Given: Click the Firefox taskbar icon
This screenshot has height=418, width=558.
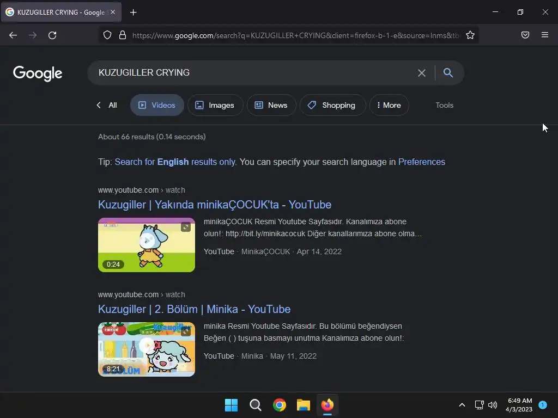Looking at the screenshot, I should [327, 405].
